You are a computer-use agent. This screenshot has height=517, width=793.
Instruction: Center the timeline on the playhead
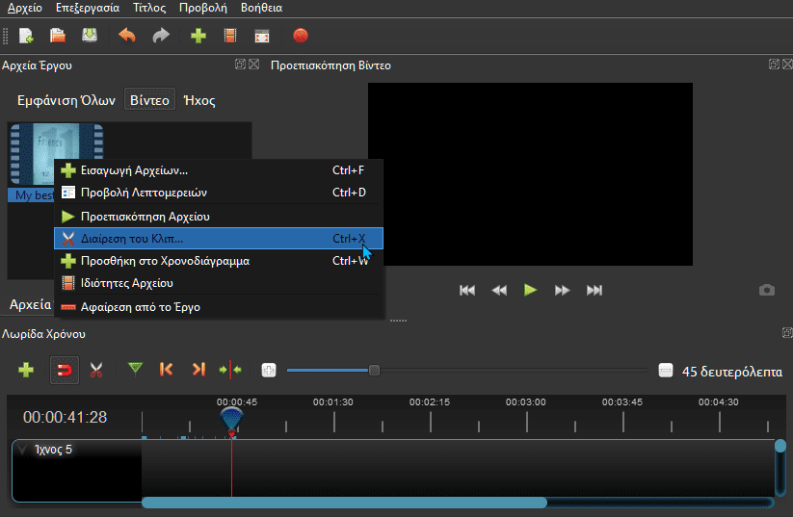click(230, 370)
